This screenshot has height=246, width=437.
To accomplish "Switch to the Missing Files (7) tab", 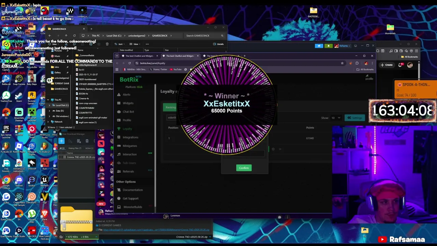I will pos(75,148).
